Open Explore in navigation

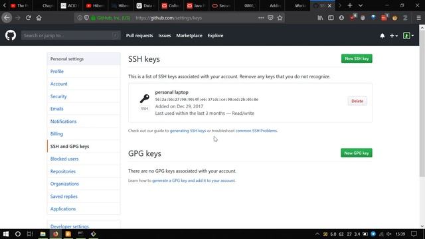[215, 35]
